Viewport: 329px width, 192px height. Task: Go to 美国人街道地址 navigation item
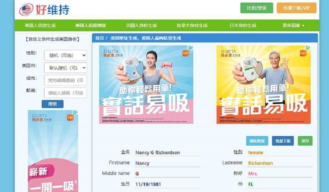coord(91,25)
